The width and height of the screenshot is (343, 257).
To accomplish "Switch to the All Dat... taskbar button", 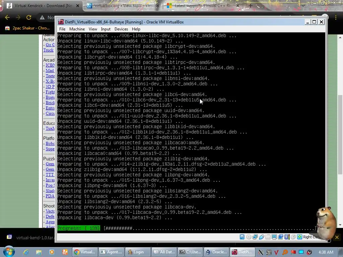I will point(164,252).
